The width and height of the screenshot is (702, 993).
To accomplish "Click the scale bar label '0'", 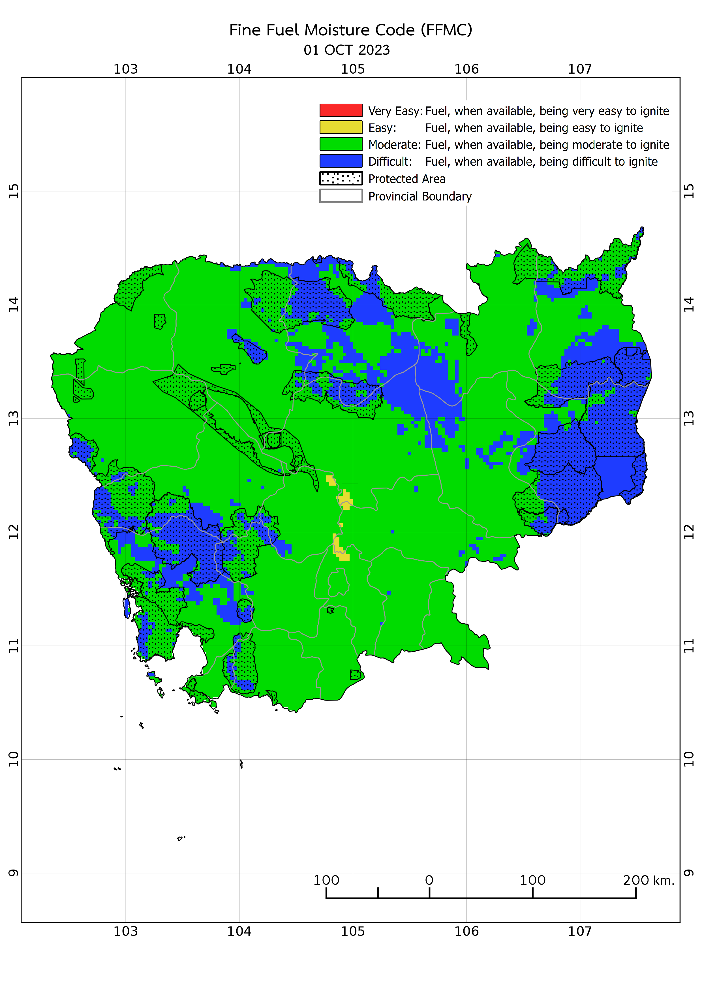I will click(429, 880).
